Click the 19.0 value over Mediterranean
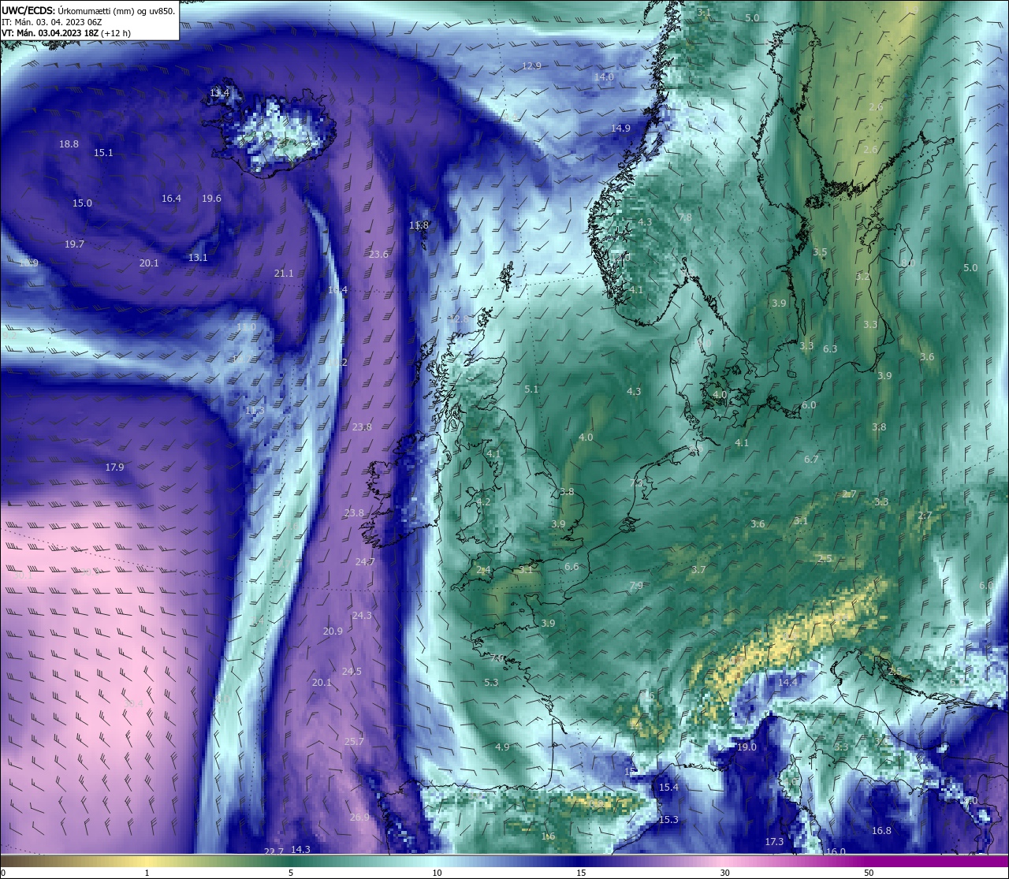Viewport: 1009px width, 879px height. tap(747, 747)
